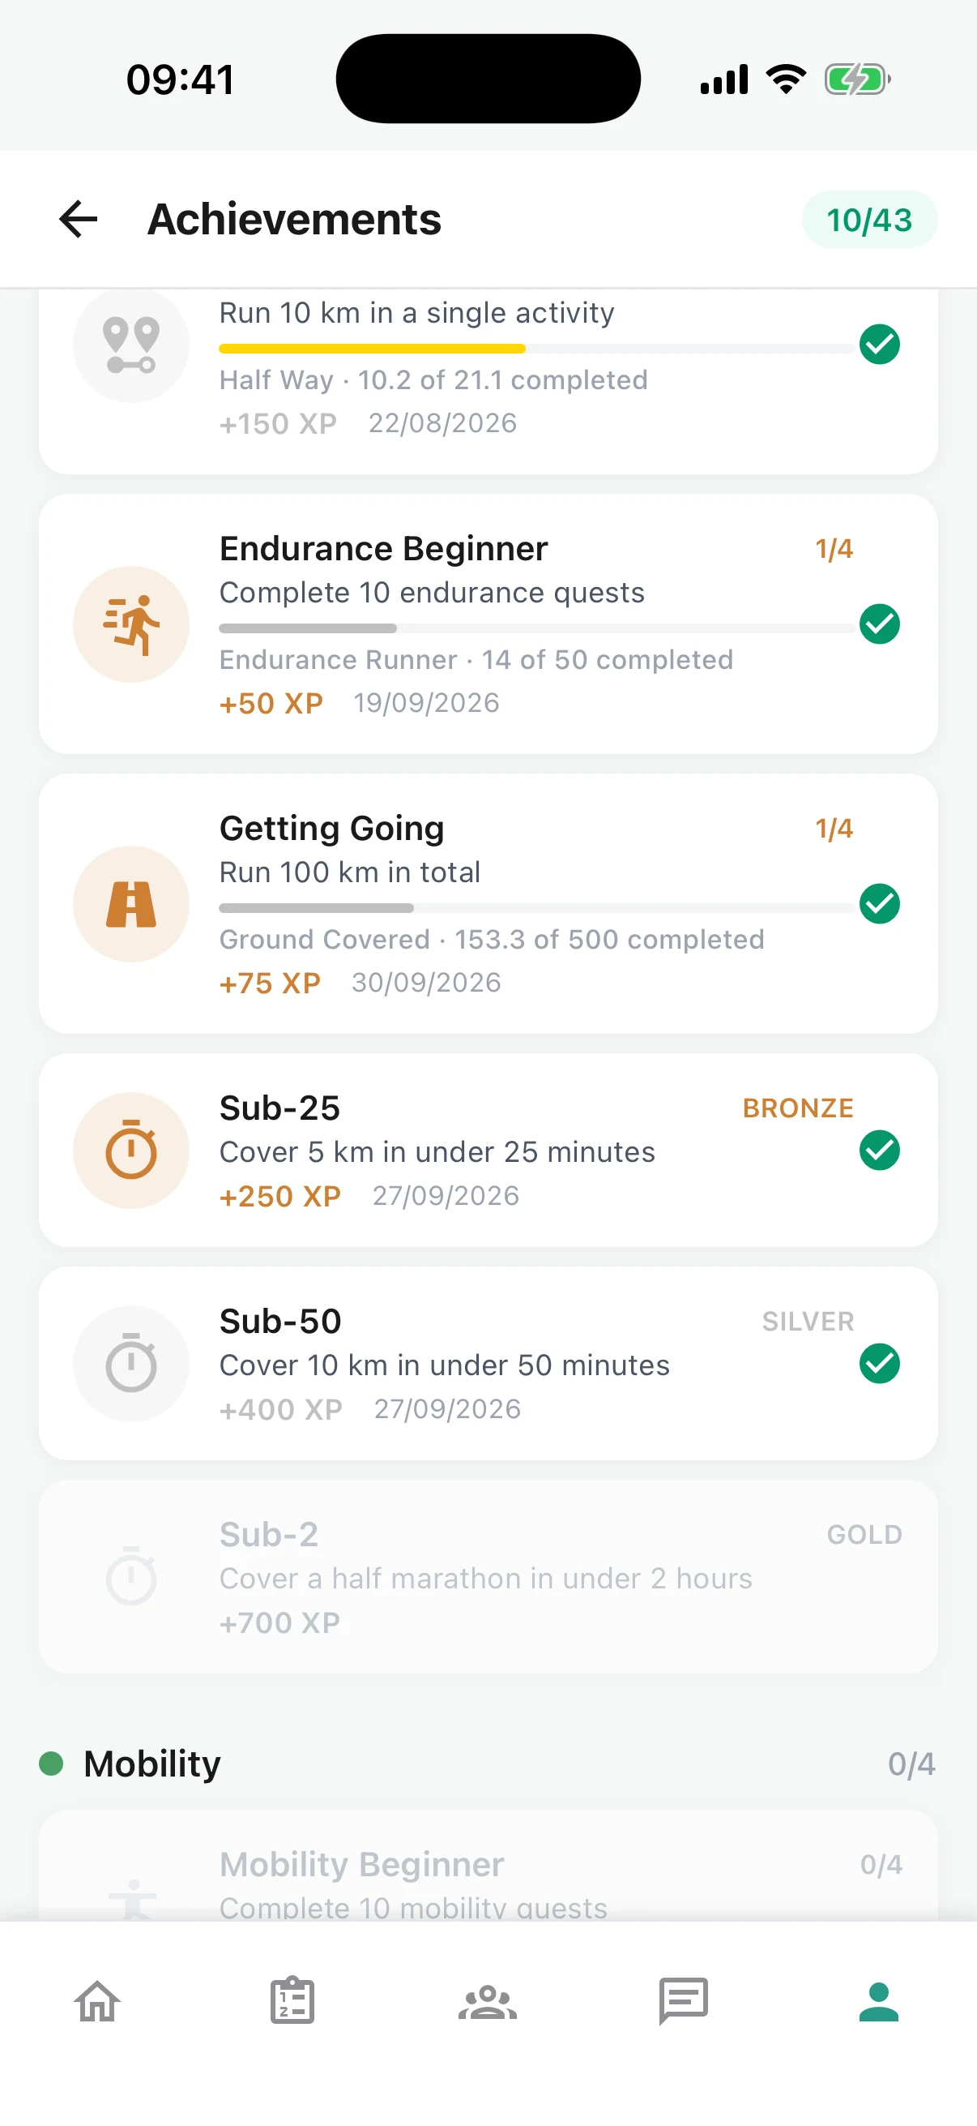Image resolution: width=977 pixels, height=2126 pixels.
Task: Open the Mobility Beginner achievement card
Action: (x=488, y=1866)
